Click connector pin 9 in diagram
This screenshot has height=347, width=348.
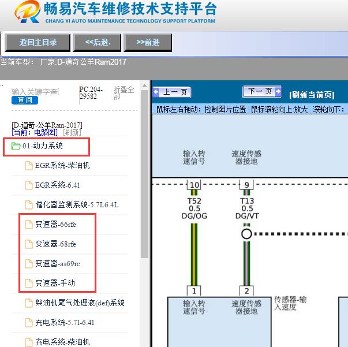pos(246,185)
